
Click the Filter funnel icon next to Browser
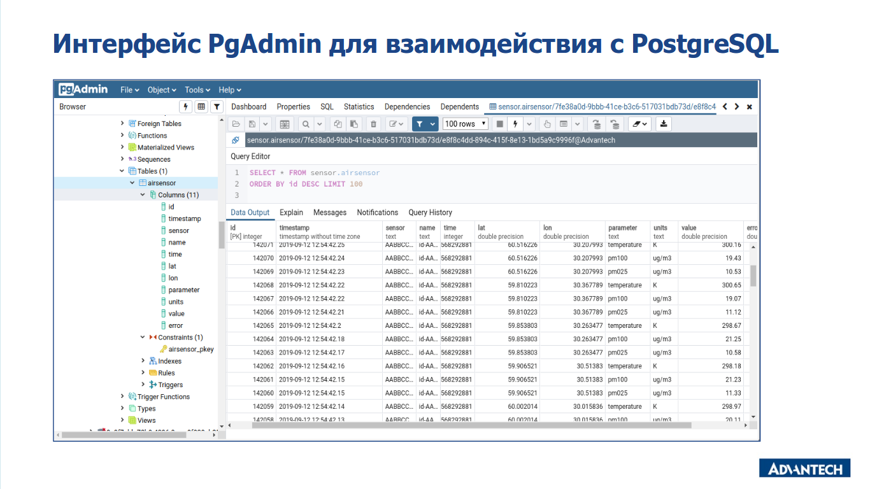(217, 106)
